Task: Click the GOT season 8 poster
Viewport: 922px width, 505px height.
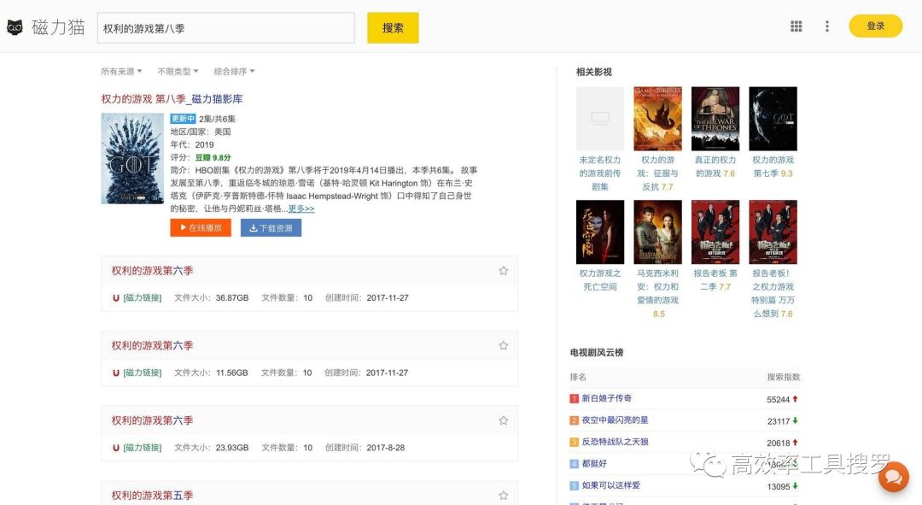Action: pyautogui.click(x=132, y=158)
